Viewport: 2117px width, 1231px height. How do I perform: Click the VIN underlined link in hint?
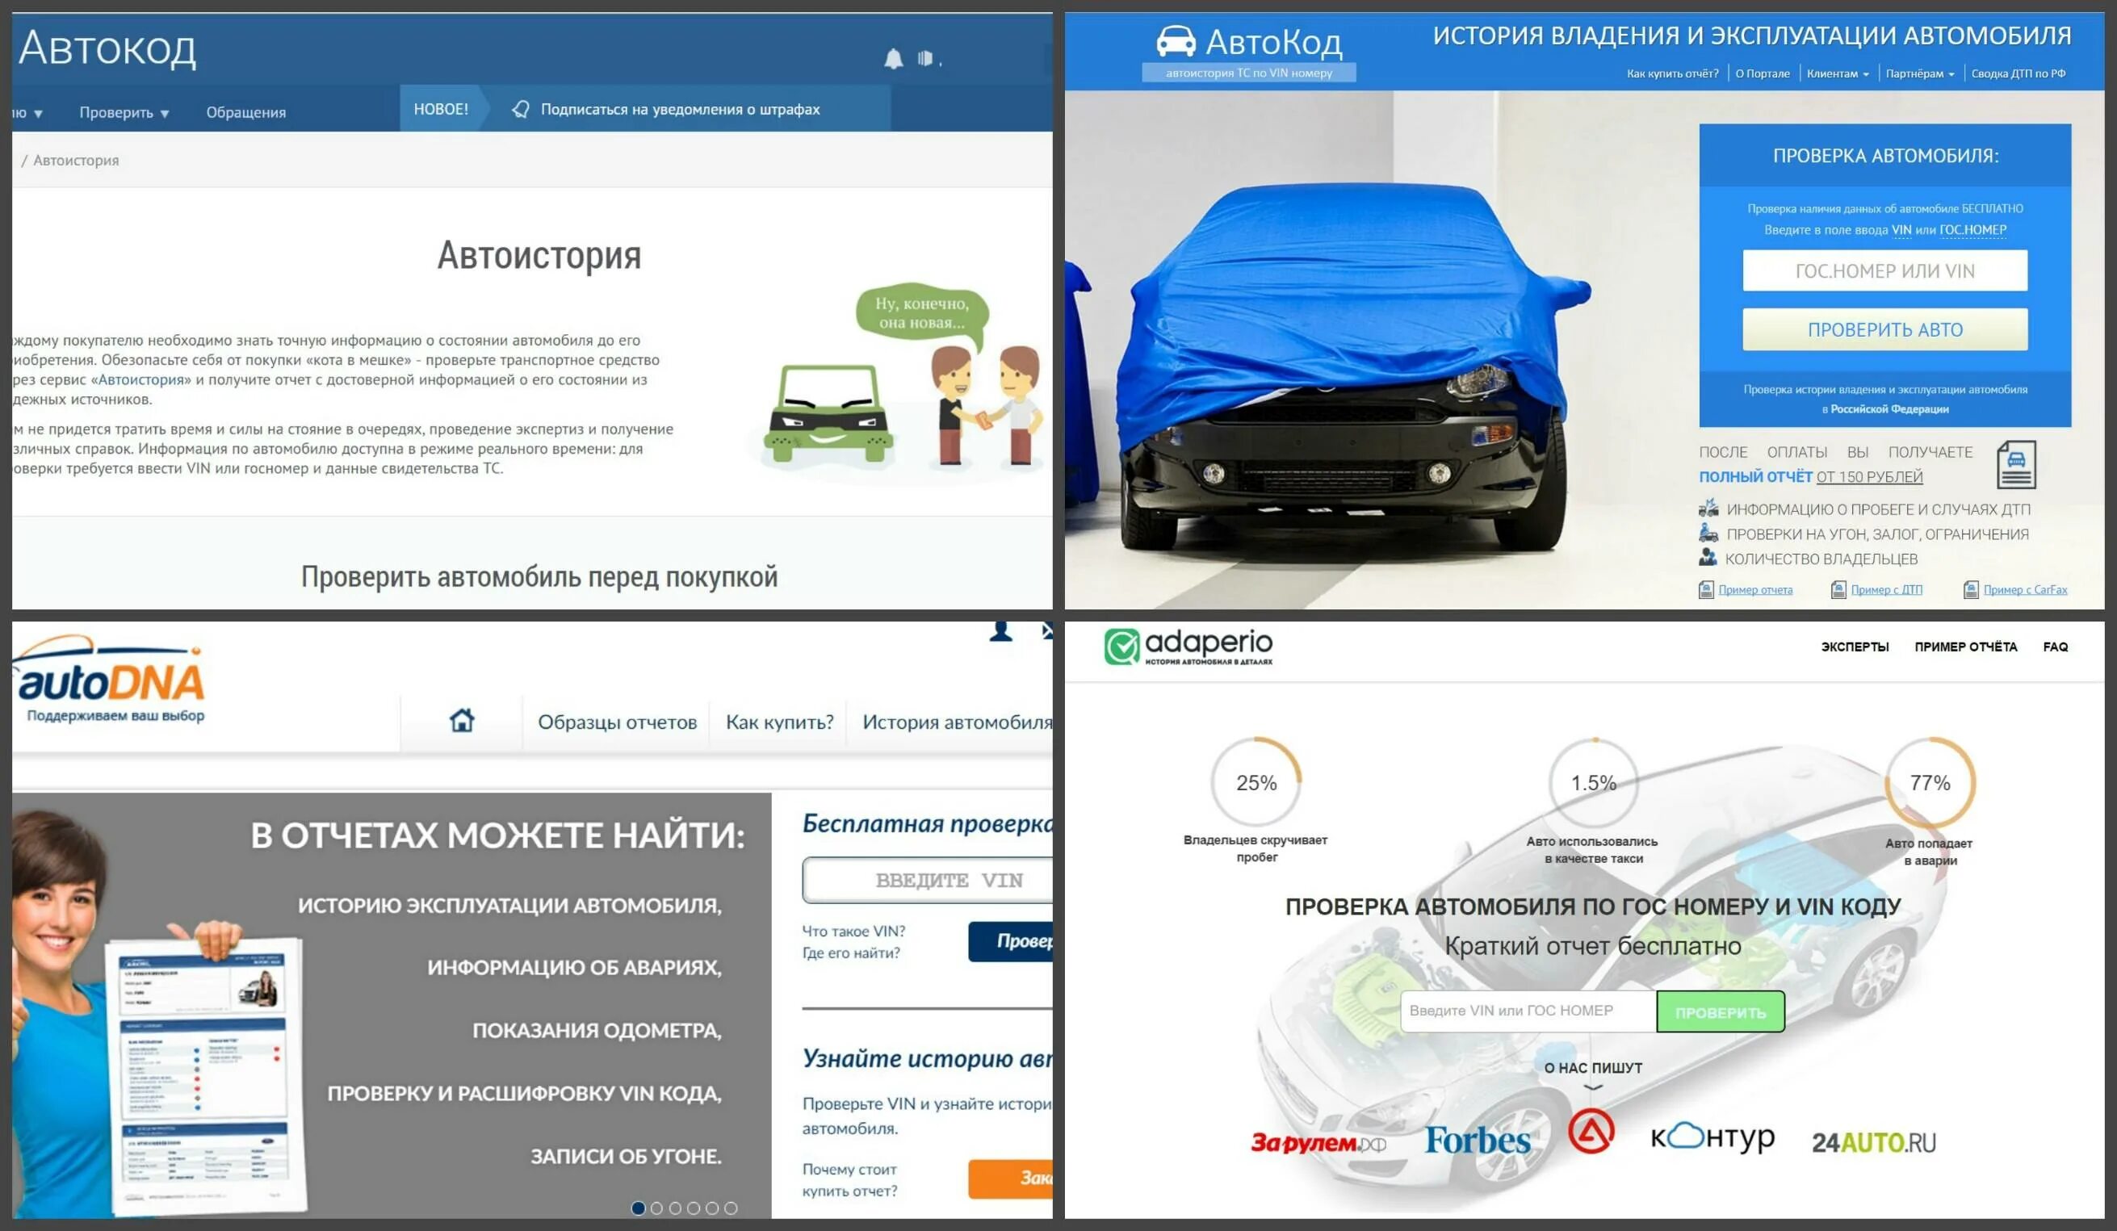(1901, 230)
